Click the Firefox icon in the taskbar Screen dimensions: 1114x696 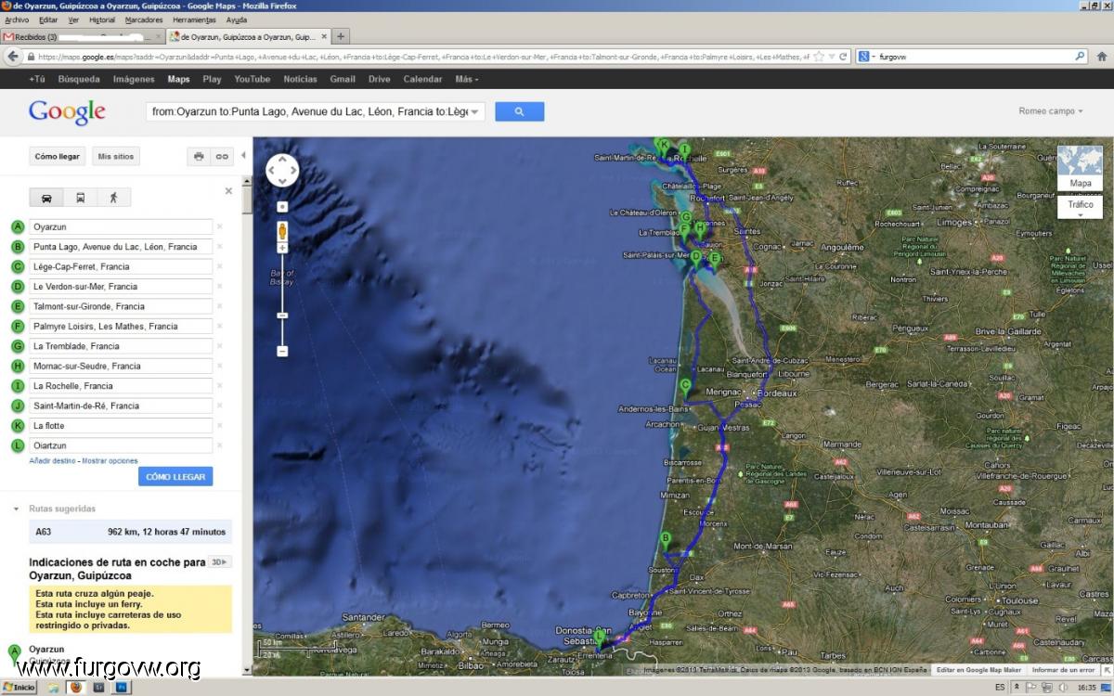tap(76, 687)
